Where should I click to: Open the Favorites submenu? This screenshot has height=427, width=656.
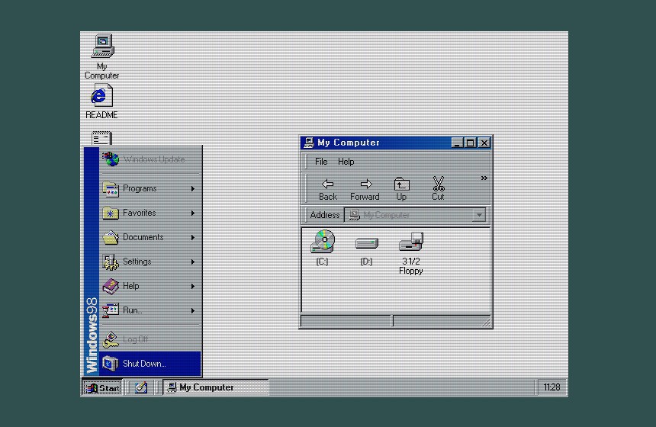[150, 213]
